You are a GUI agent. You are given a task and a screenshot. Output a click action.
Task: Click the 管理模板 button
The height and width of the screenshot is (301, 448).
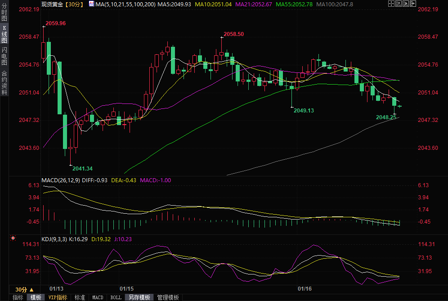(167, 297)
